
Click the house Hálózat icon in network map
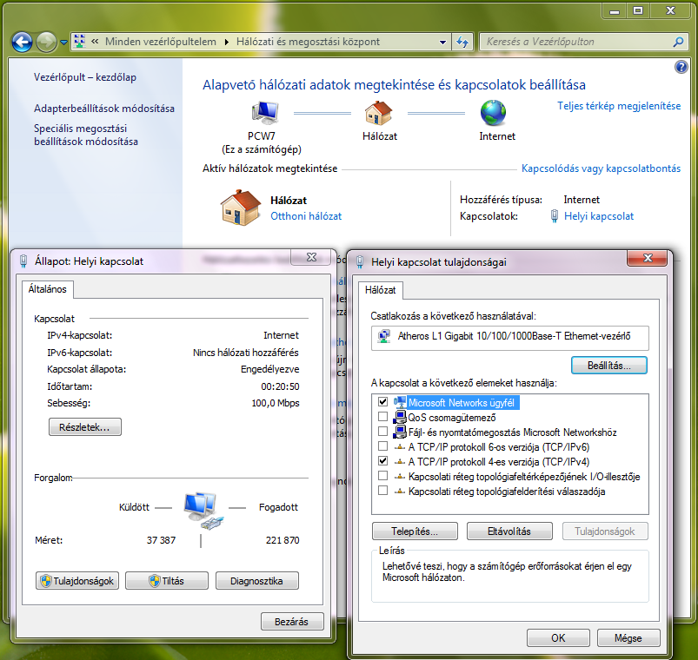pos(378,113)
